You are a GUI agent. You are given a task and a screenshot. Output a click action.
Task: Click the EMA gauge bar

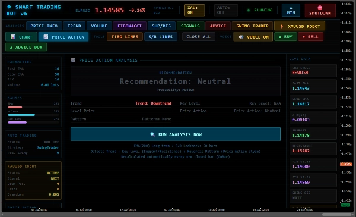(33, 107)
